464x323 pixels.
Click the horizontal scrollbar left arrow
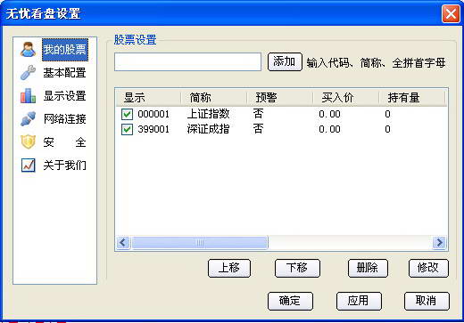(x=123, y=243)
